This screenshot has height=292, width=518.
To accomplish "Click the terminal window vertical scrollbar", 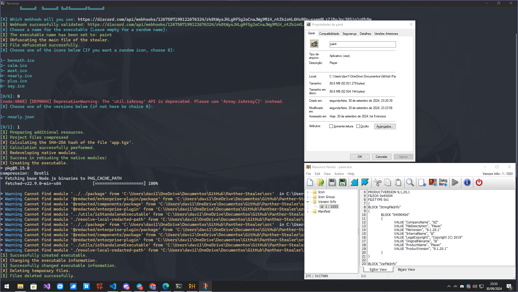I will (x=516, y=105).
